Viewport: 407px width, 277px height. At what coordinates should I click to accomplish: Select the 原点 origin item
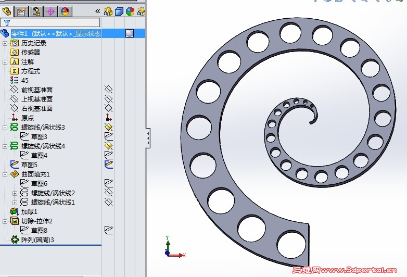[x=28, y=118]
